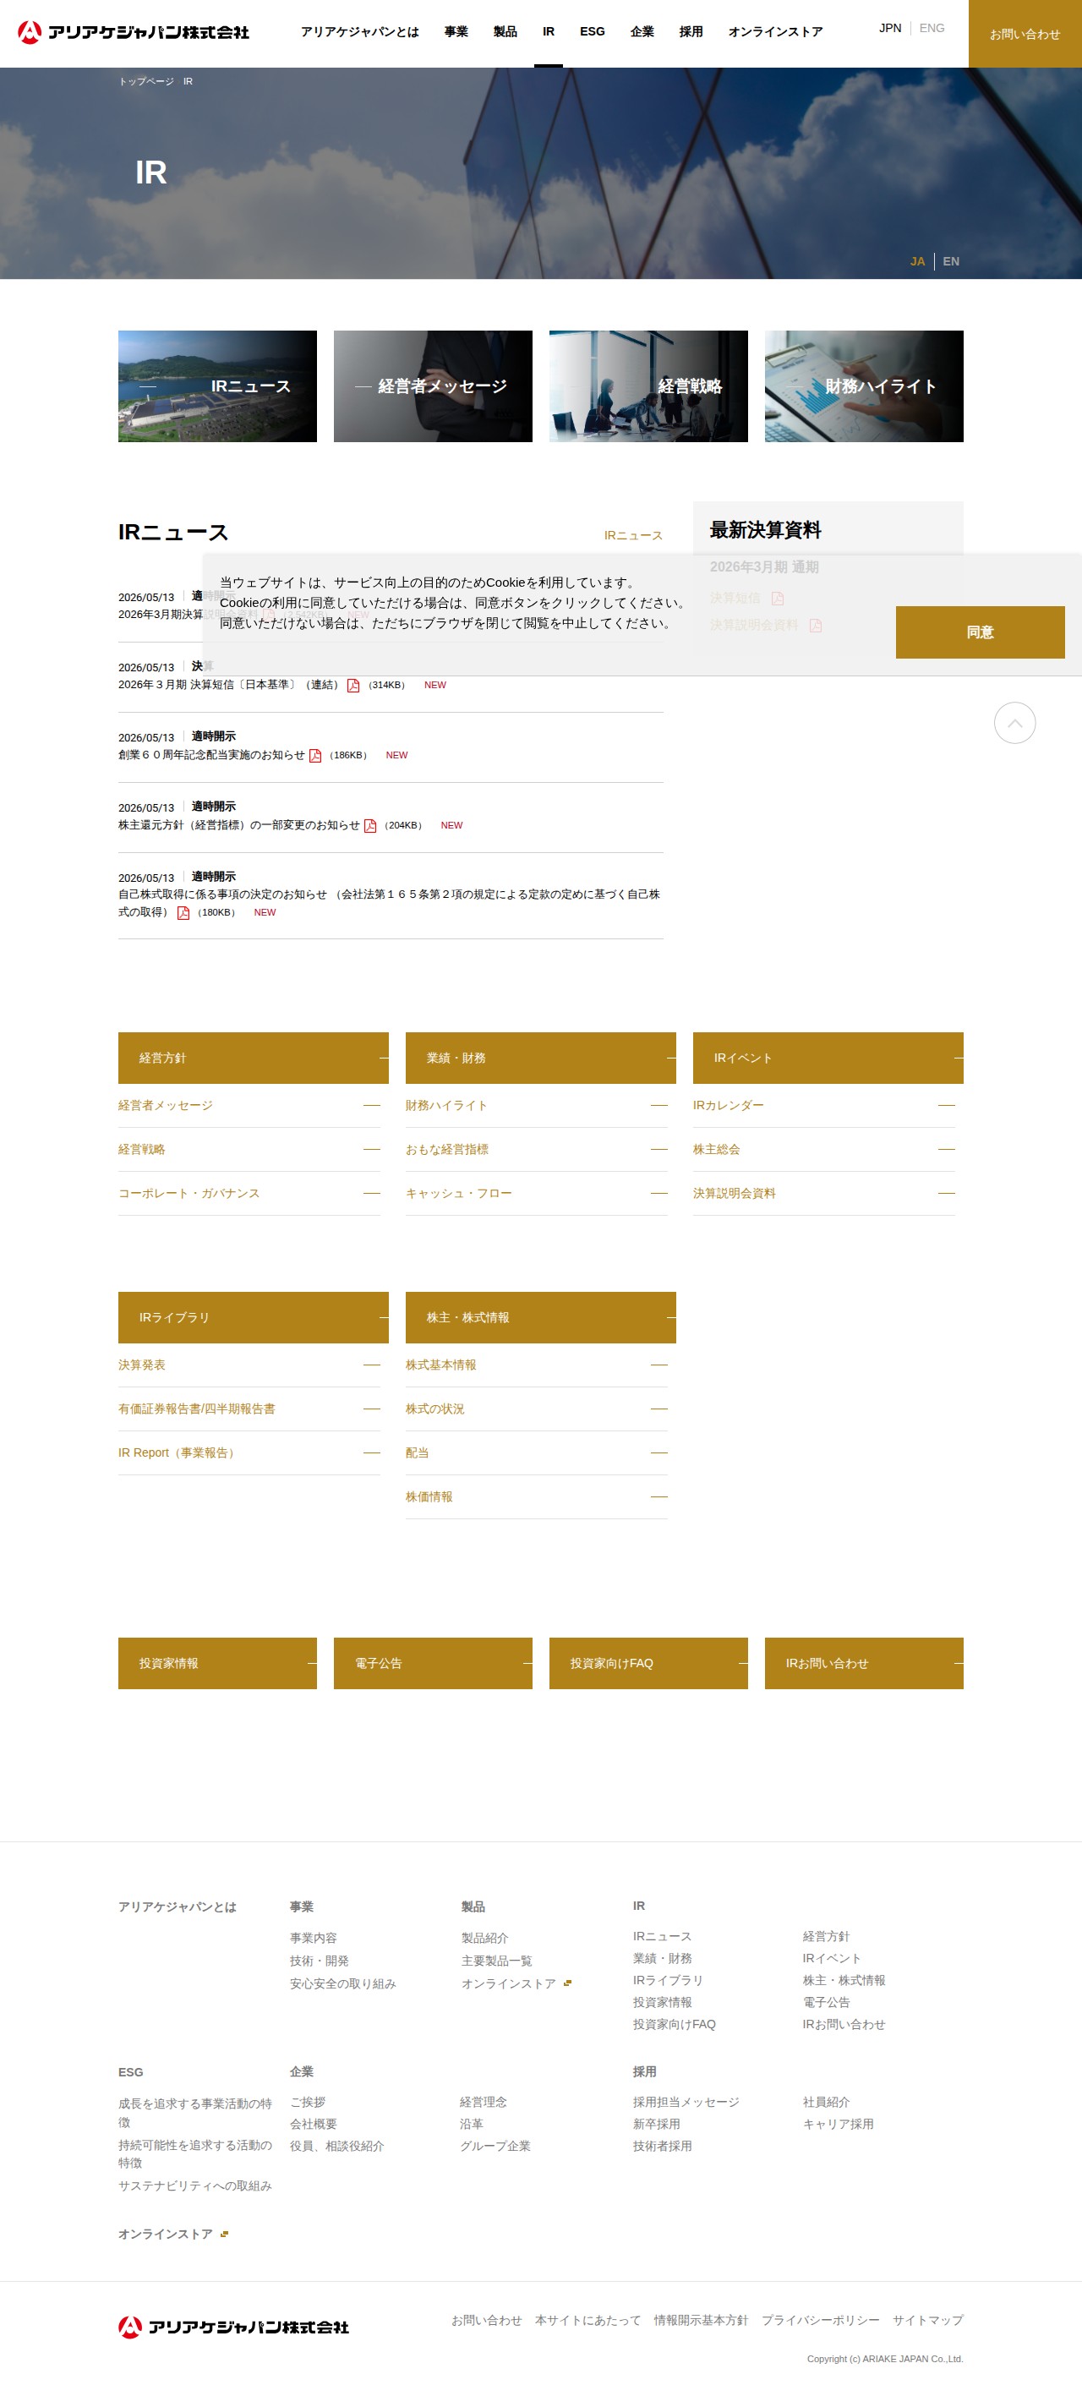Open footer link プライバシーポリシー
Viewport: 1082px width, 2396px height.
pyautogui.click(x=821, y=2321)
